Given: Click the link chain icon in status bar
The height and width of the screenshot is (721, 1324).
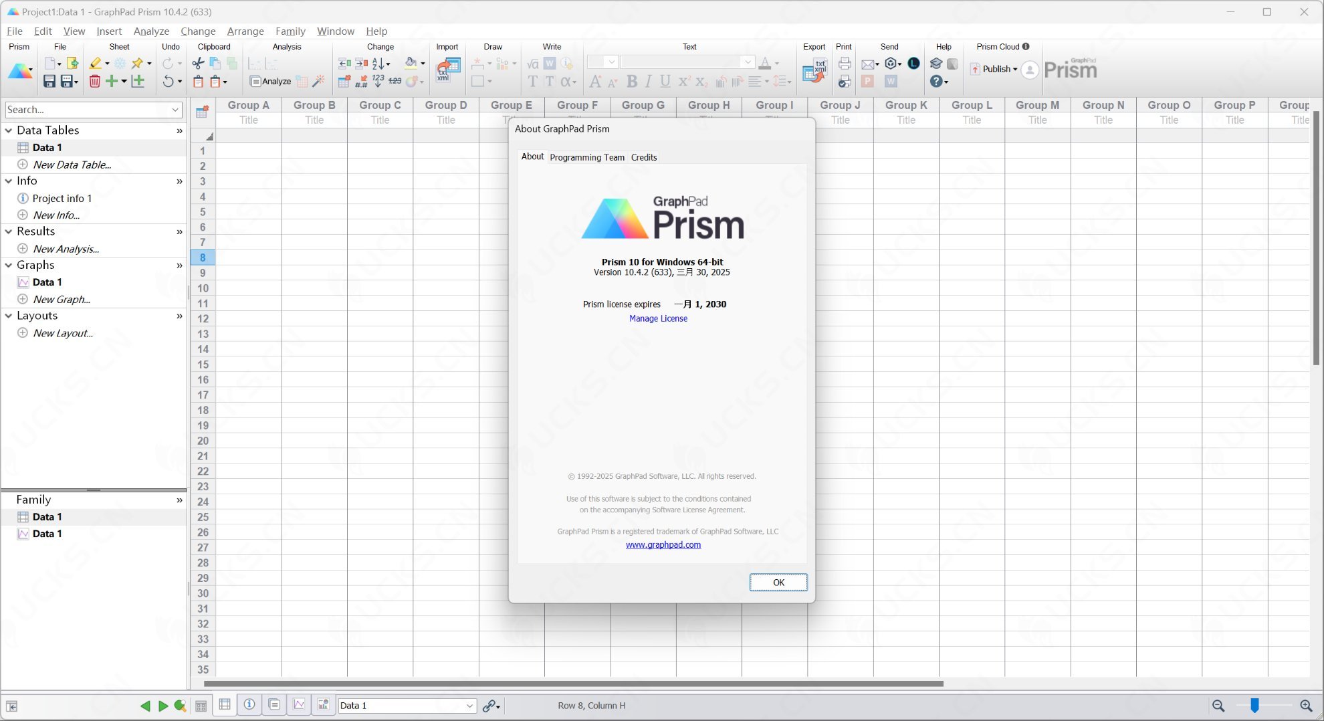Looking at the screenshot, I should tap(489, 706).
